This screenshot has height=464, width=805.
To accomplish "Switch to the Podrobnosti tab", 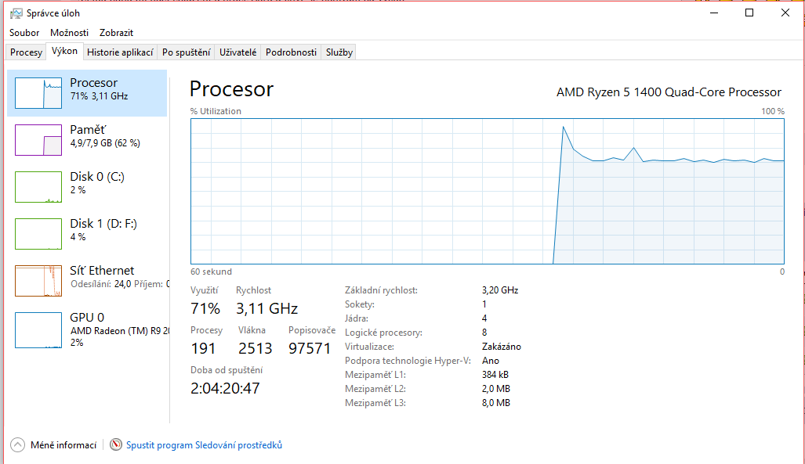I will coord(291,52).
